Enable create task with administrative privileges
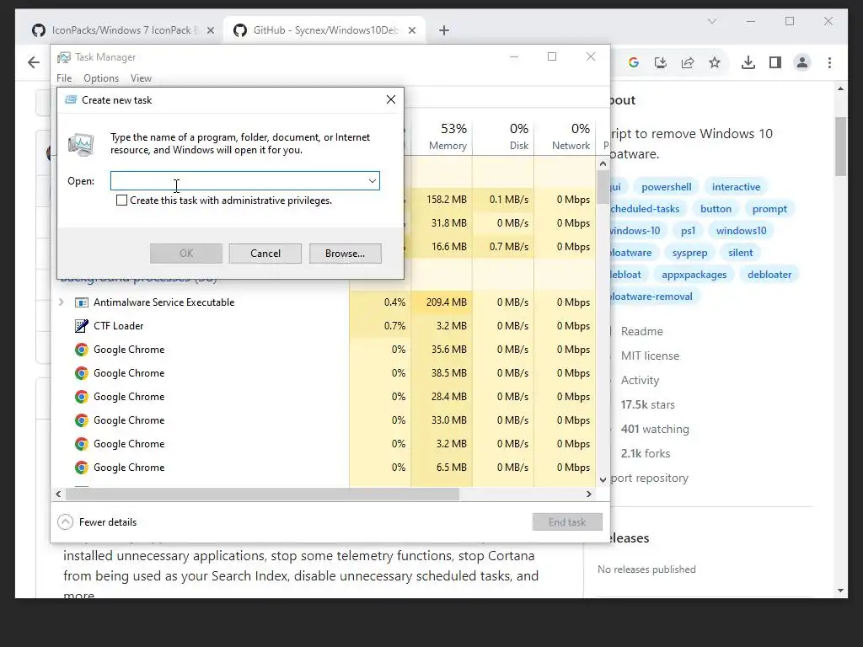The width and height of the screenshot is (863, 647). (x=121, y=201)
